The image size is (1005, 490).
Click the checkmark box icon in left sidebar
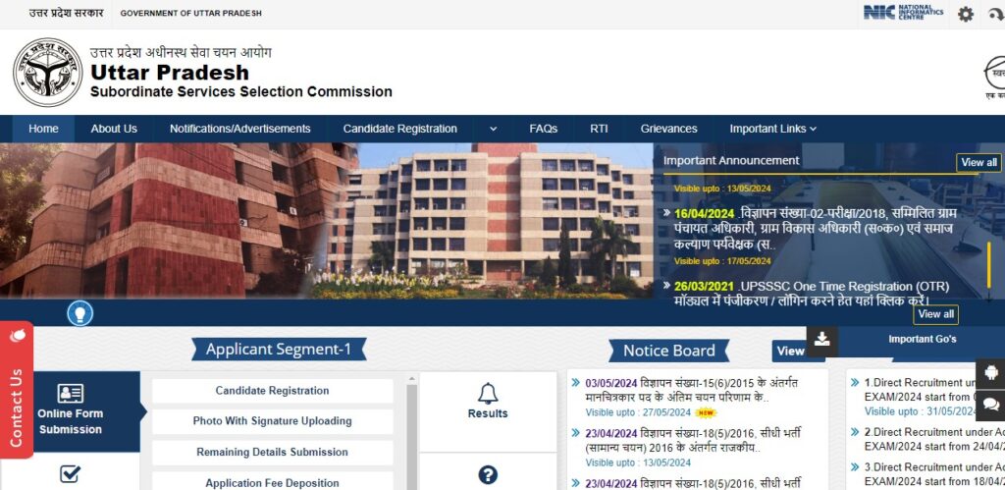click(x=70, y=474)
